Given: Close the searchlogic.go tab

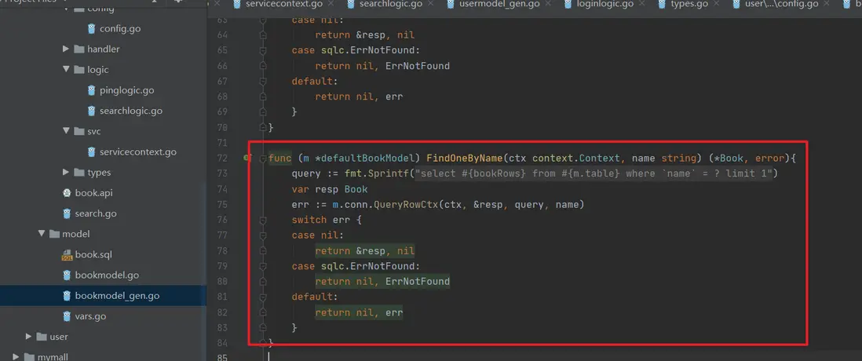Looking at the screenshot, I should [431, 3].
